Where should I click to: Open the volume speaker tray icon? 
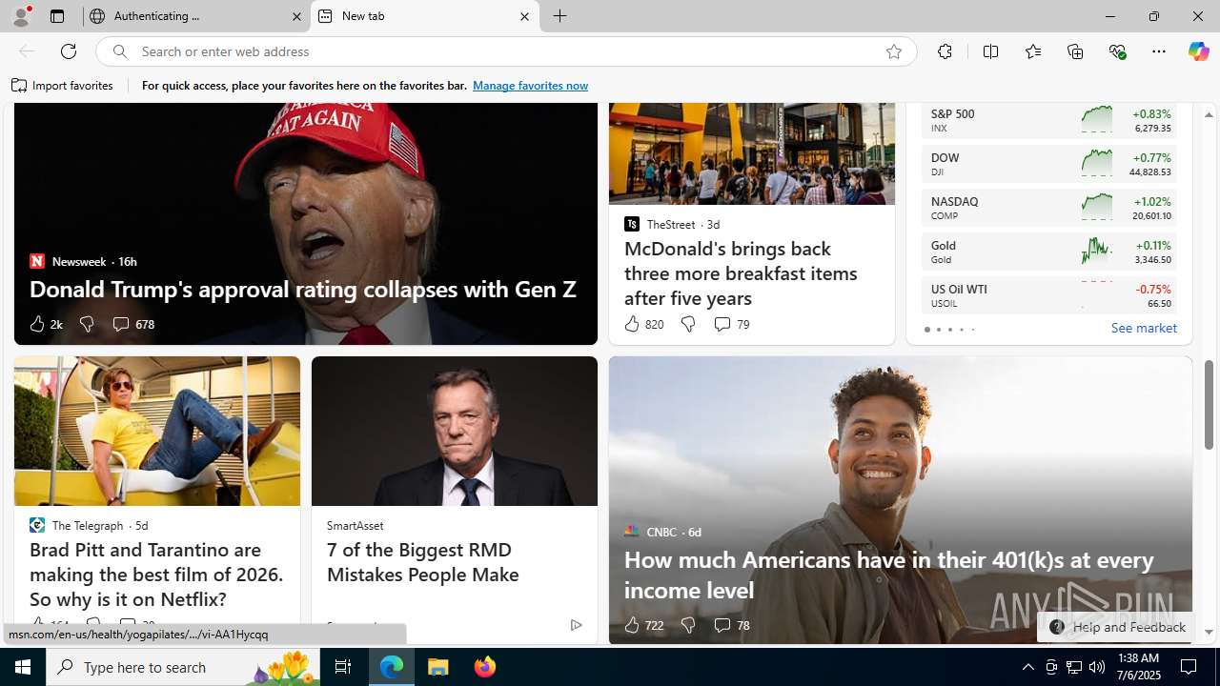click(x=1097, y=667)
